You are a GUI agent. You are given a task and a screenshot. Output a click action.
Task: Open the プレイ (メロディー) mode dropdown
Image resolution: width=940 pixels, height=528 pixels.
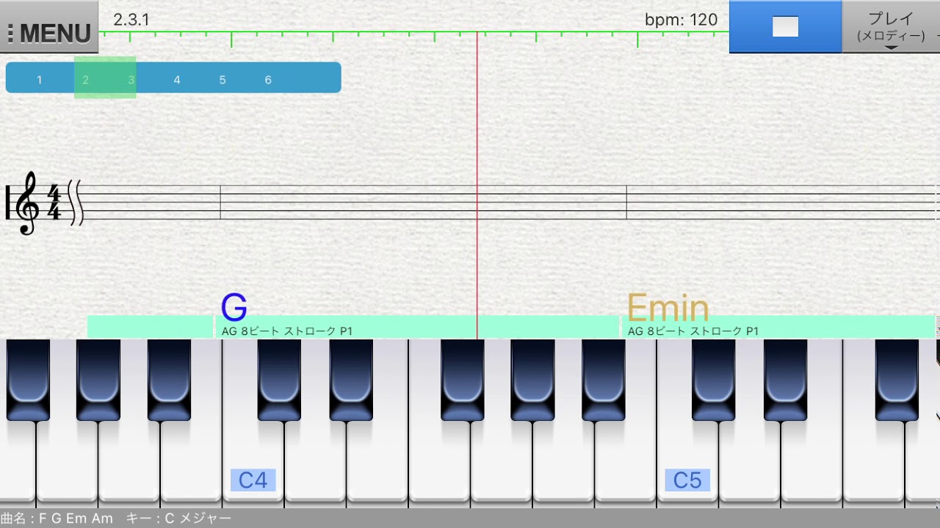click(891, 27)
